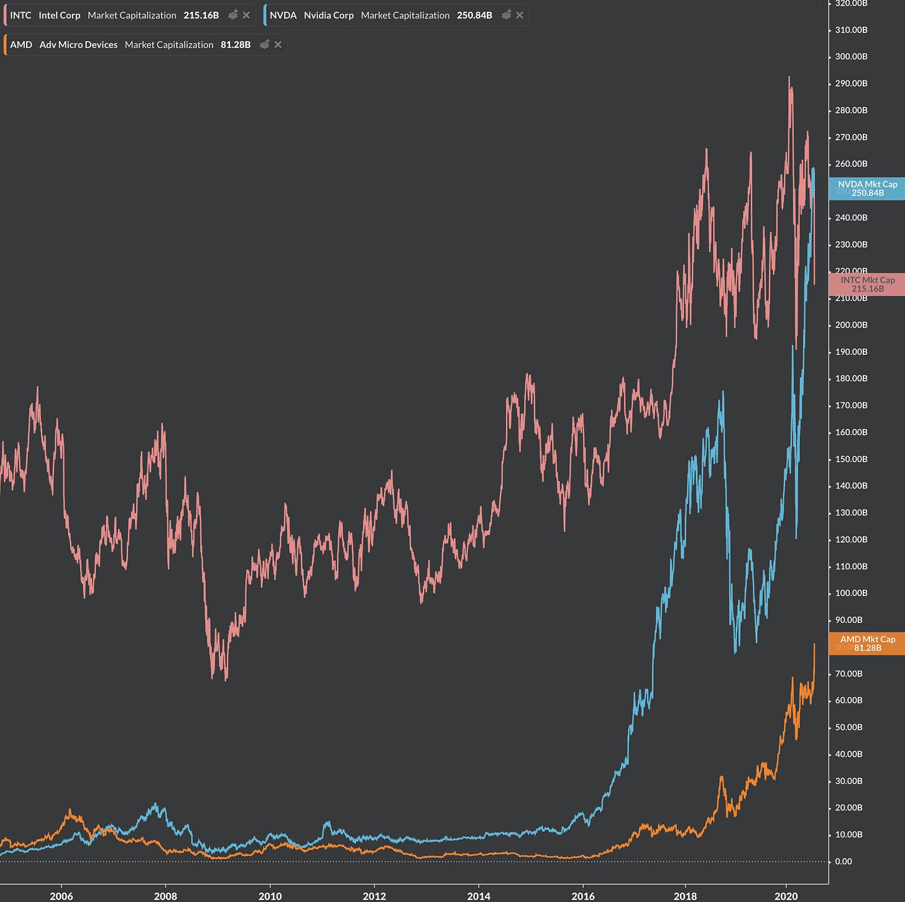Click the 215.16B value in legend
The height and width of the screenshot is (902, 905).
(x=201, y=15)
